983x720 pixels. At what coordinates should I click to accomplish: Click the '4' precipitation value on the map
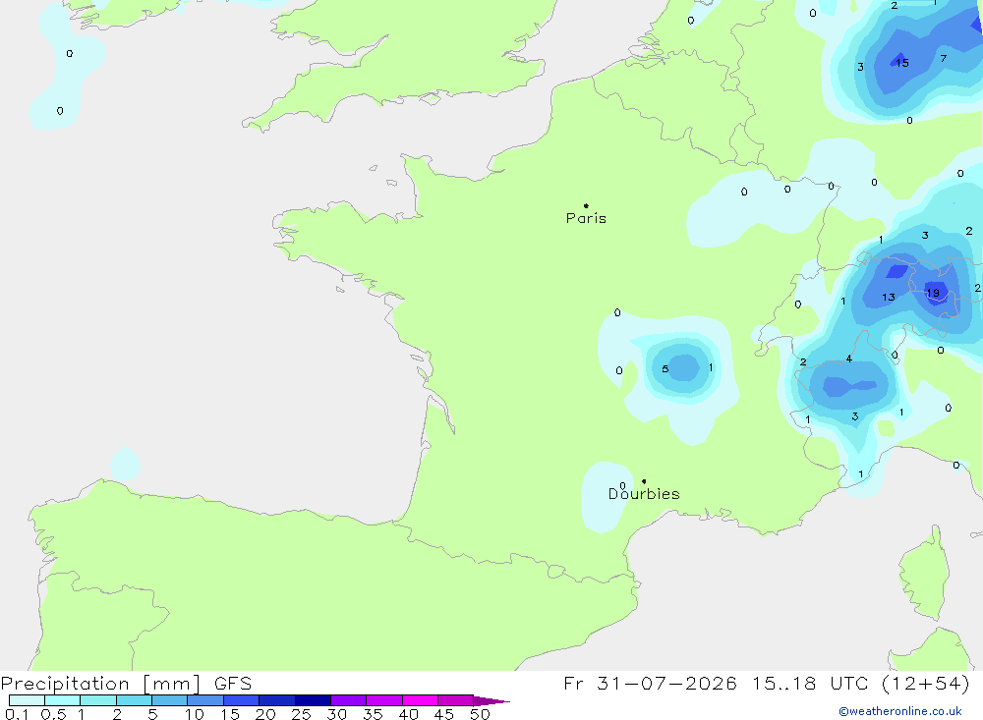[x=849, y=360]
